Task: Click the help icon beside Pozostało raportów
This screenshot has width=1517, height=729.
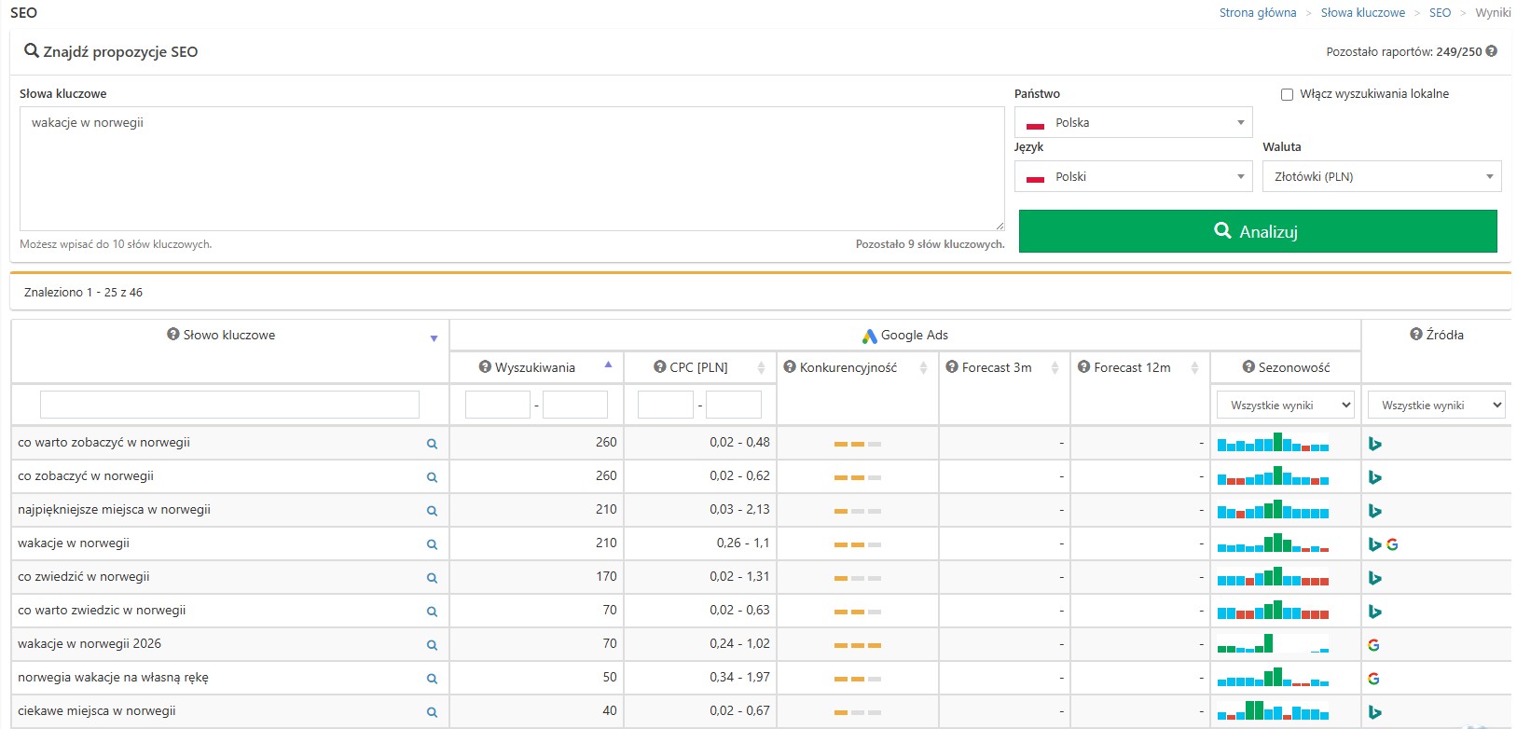Action: [1491, 51]
